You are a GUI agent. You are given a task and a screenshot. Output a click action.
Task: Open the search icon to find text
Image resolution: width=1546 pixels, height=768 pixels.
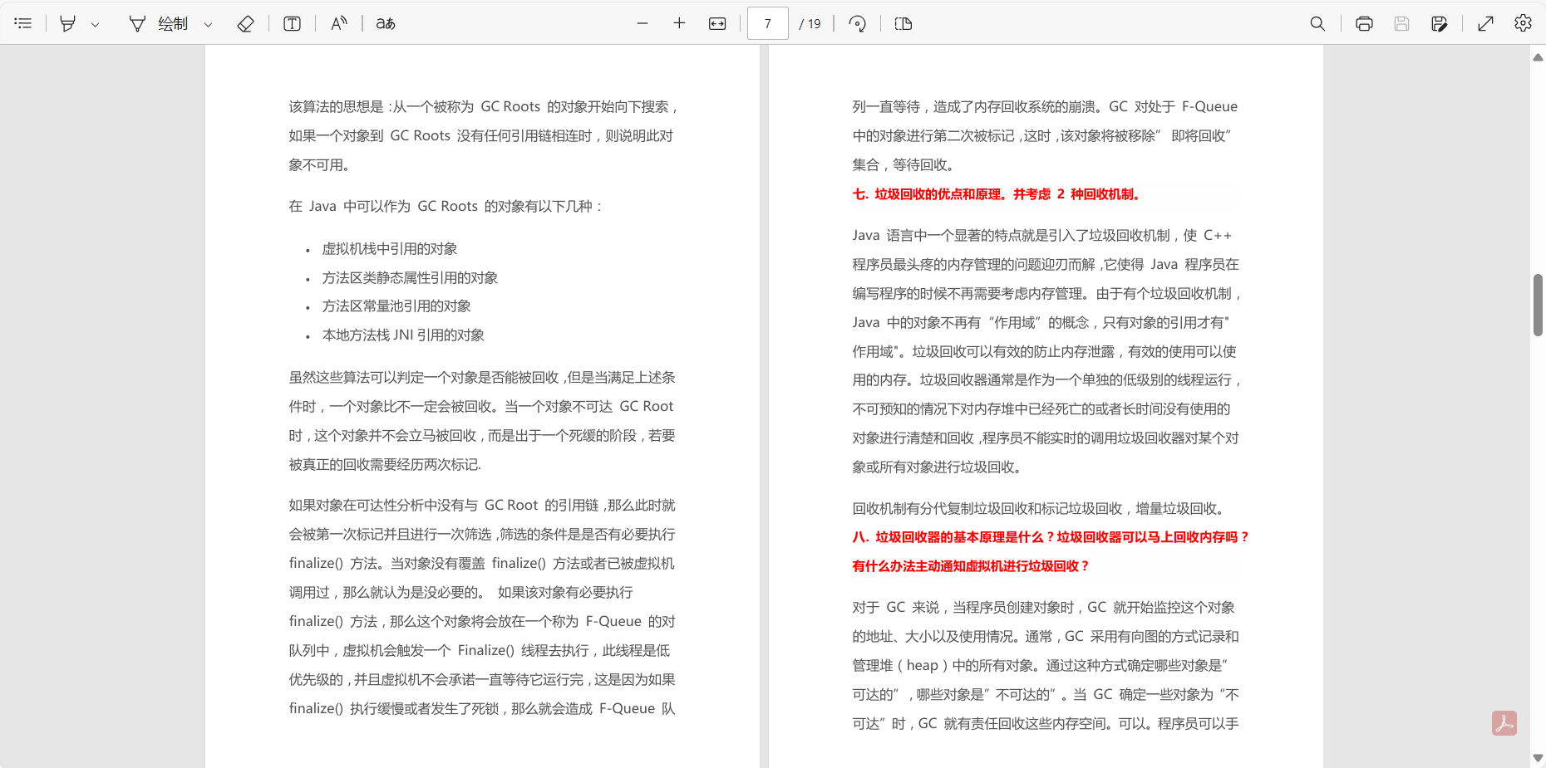(1317, 23)
